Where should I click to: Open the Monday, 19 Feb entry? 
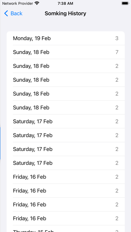click(x=65, y=38)
